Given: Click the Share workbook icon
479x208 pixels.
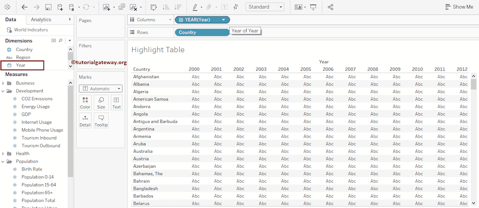Looking at the screenshot, I should point(331,7).
